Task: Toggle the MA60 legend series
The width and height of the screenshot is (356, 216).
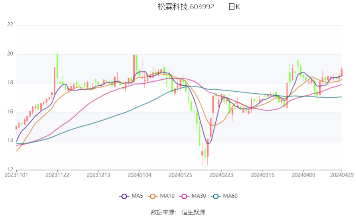Action: point(224,196)
